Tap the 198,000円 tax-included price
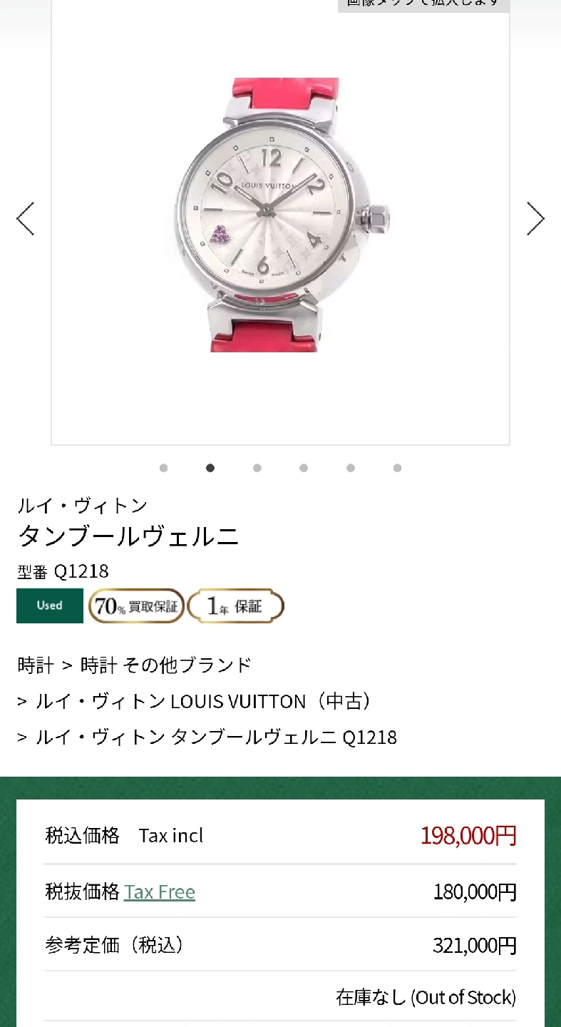The height and width of the screenshot is (1027, 561). point(468,835)
